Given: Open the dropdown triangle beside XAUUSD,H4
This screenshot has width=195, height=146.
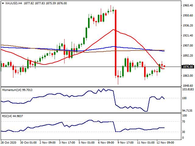Looking at the screenshot, I should (3, 3).
